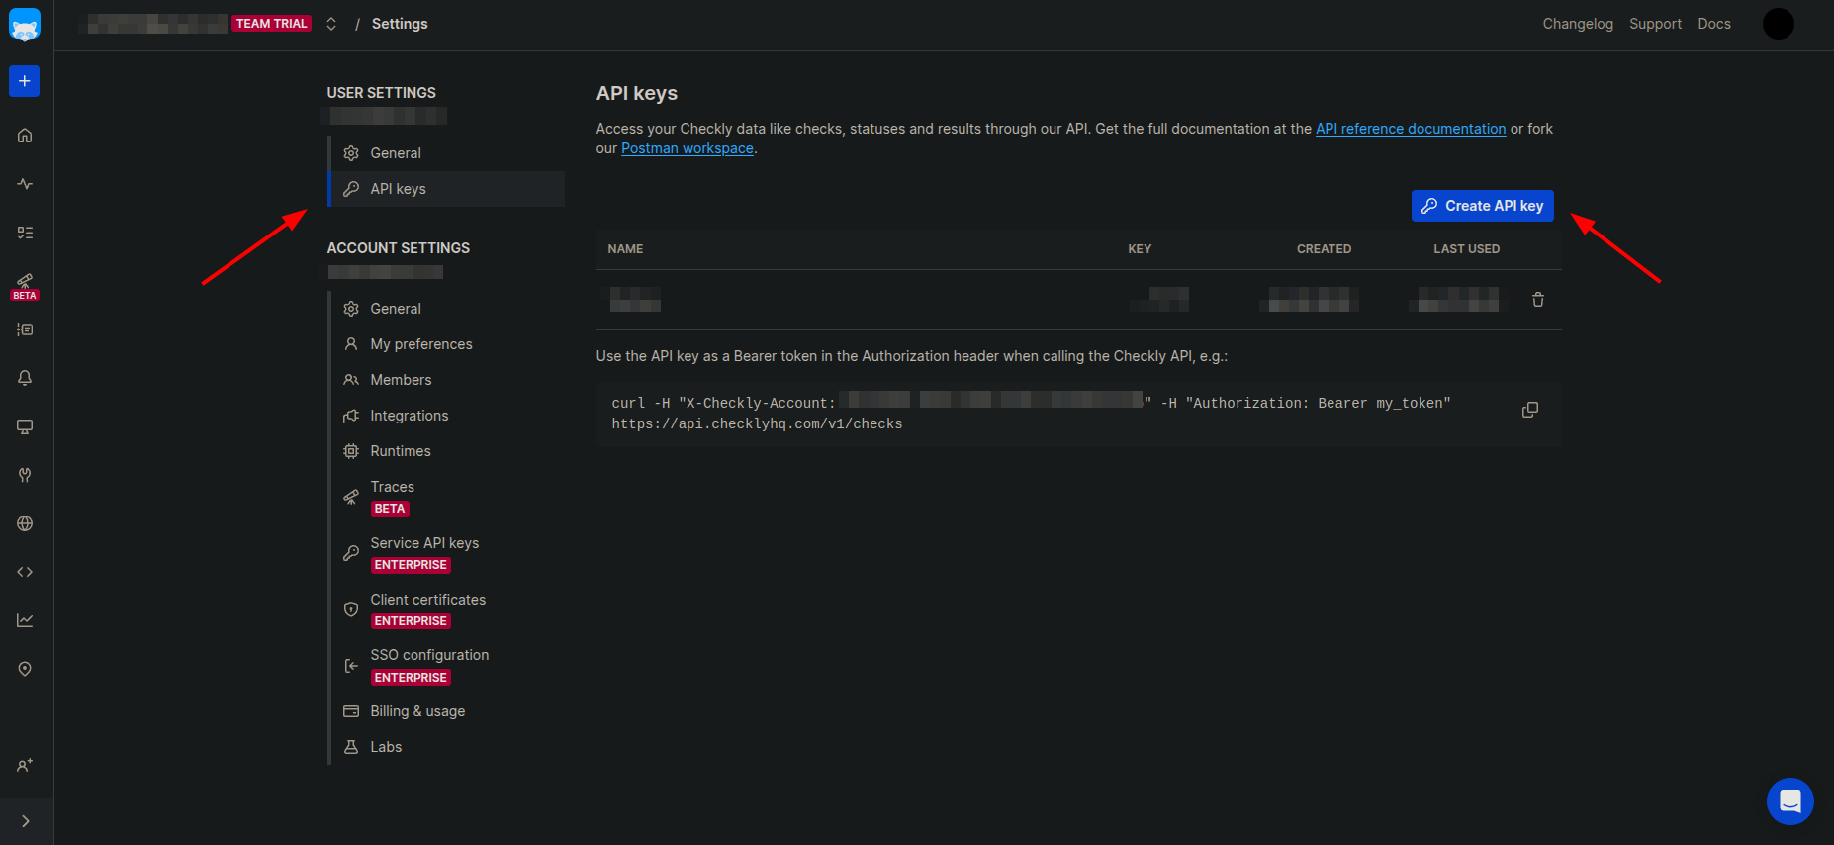The image size is (1834, 845).
Task: Open SSO configuration settings
Action: pos(447,666)
